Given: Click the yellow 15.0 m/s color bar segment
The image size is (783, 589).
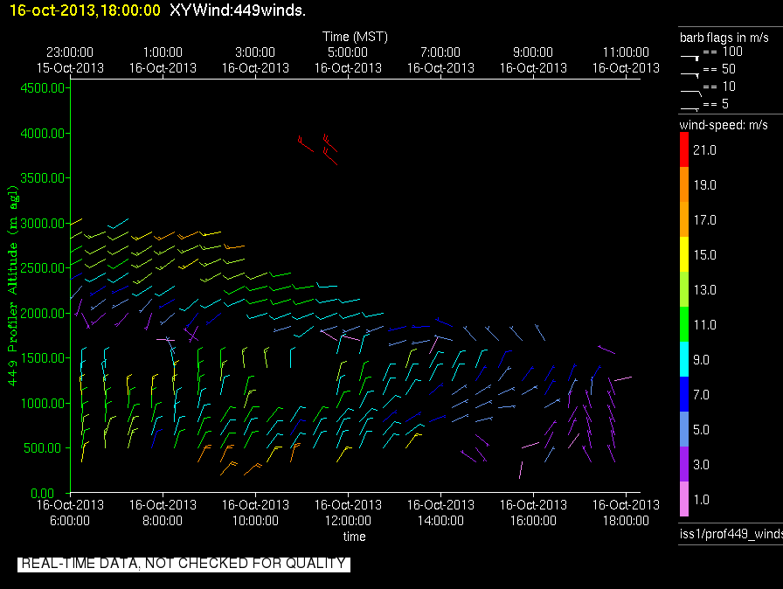Looking at the screenshot, I should pyautogui.click(x=684, y=254).
